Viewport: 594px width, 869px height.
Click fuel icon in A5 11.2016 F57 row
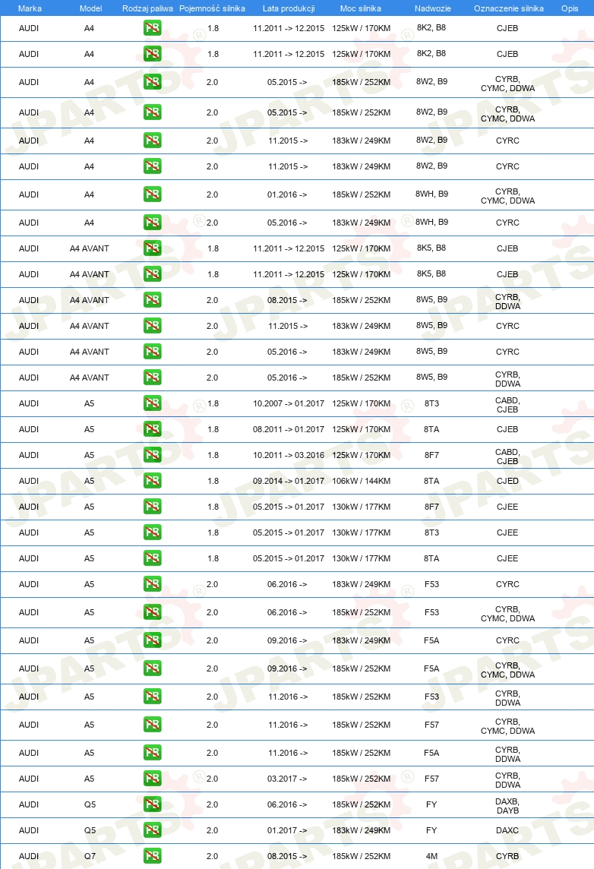click(x=153, y=725)
